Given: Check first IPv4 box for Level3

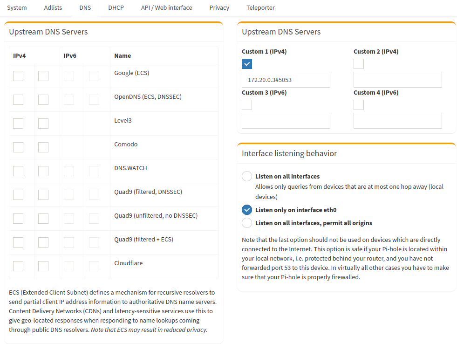Looking at the screenshot, I should click(18, 124).
